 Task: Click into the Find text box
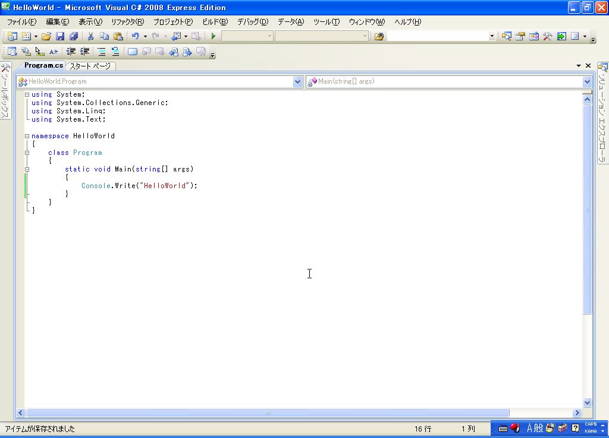pos(438,36)
